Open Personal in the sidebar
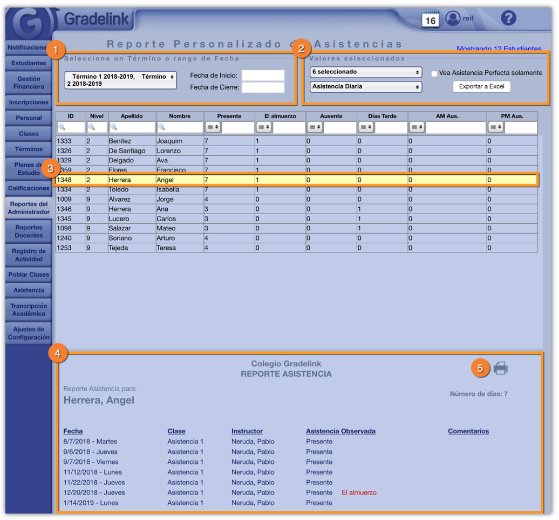This screenshot has width=559, height=520. [29, 118]
